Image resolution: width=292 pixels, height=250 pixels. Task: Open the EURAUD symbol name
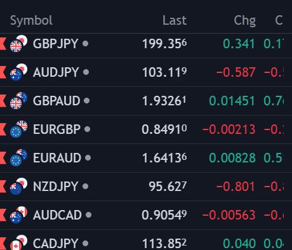click(x=57, y=158)
